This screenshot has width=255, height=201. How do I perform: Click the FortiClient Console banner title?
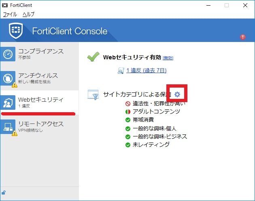70,31
